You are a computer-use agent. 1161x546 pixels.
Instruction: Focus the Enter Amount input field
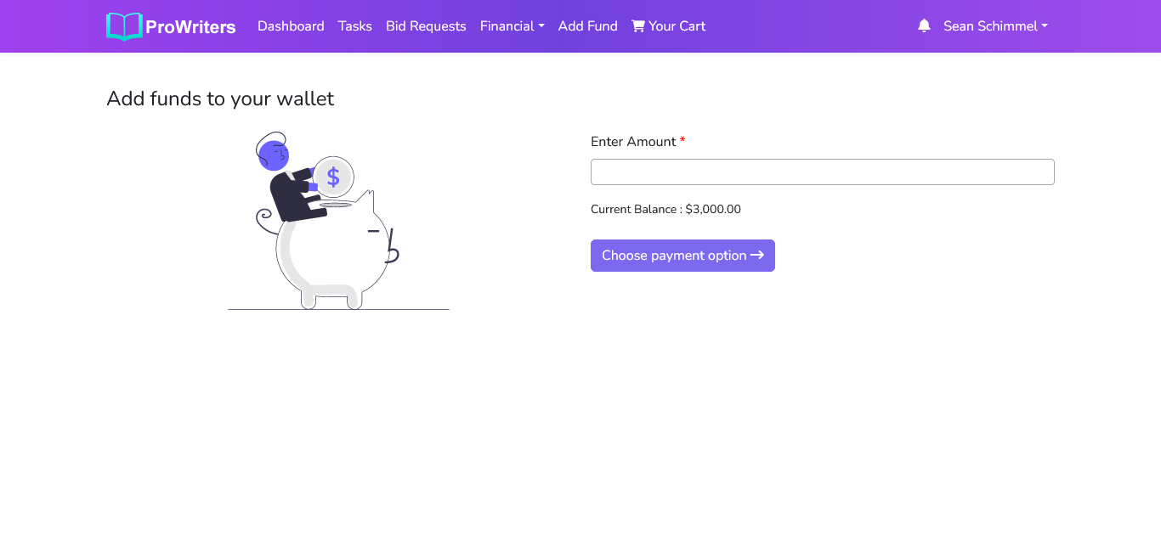click(822, 172)
